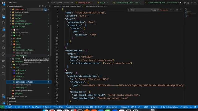Expand the replace field in find widget
The image size is (198, 111).
point(129,10)
